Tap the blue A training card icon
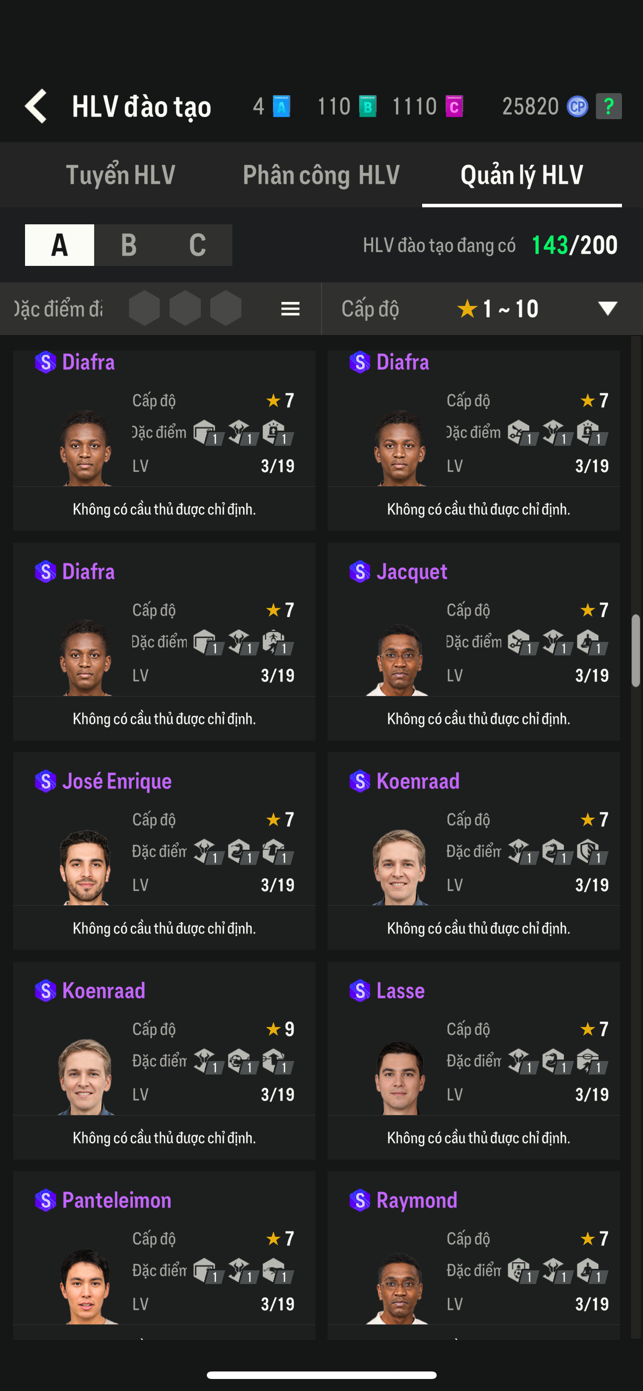This screenshot has width=643, height=1391. 281,106
